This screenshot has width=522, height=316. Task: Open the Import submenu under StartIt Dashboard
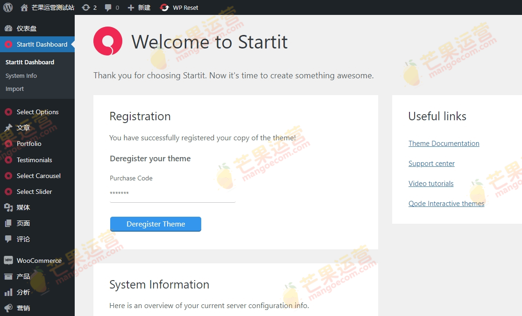14,89
